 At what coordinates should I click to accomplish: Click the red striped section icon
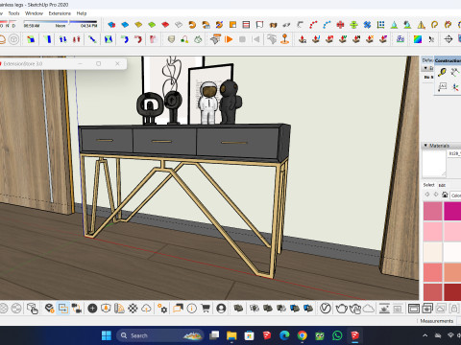(x=246, y=25)
